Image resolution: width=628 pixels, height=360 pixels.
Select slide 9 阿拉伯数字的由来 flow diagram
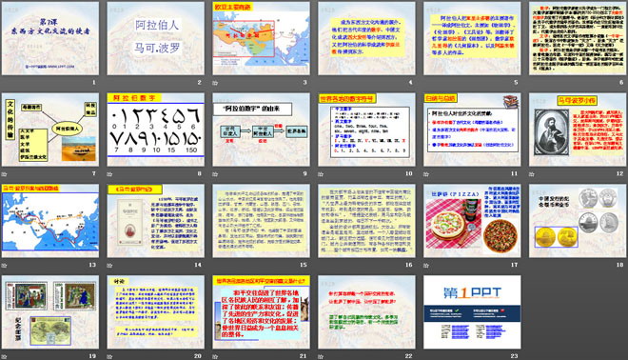[x=261, y=130]
